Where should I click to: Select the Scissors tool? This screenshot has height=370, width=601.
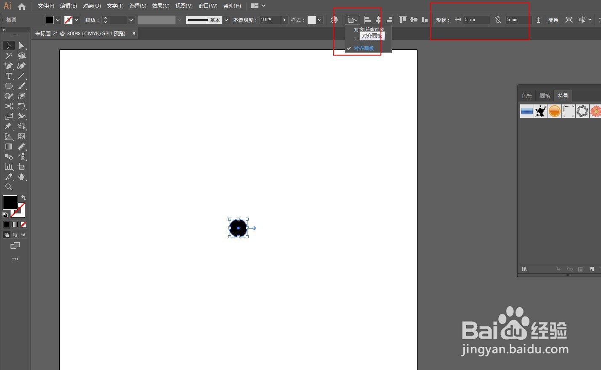click(x=9, y=106)
